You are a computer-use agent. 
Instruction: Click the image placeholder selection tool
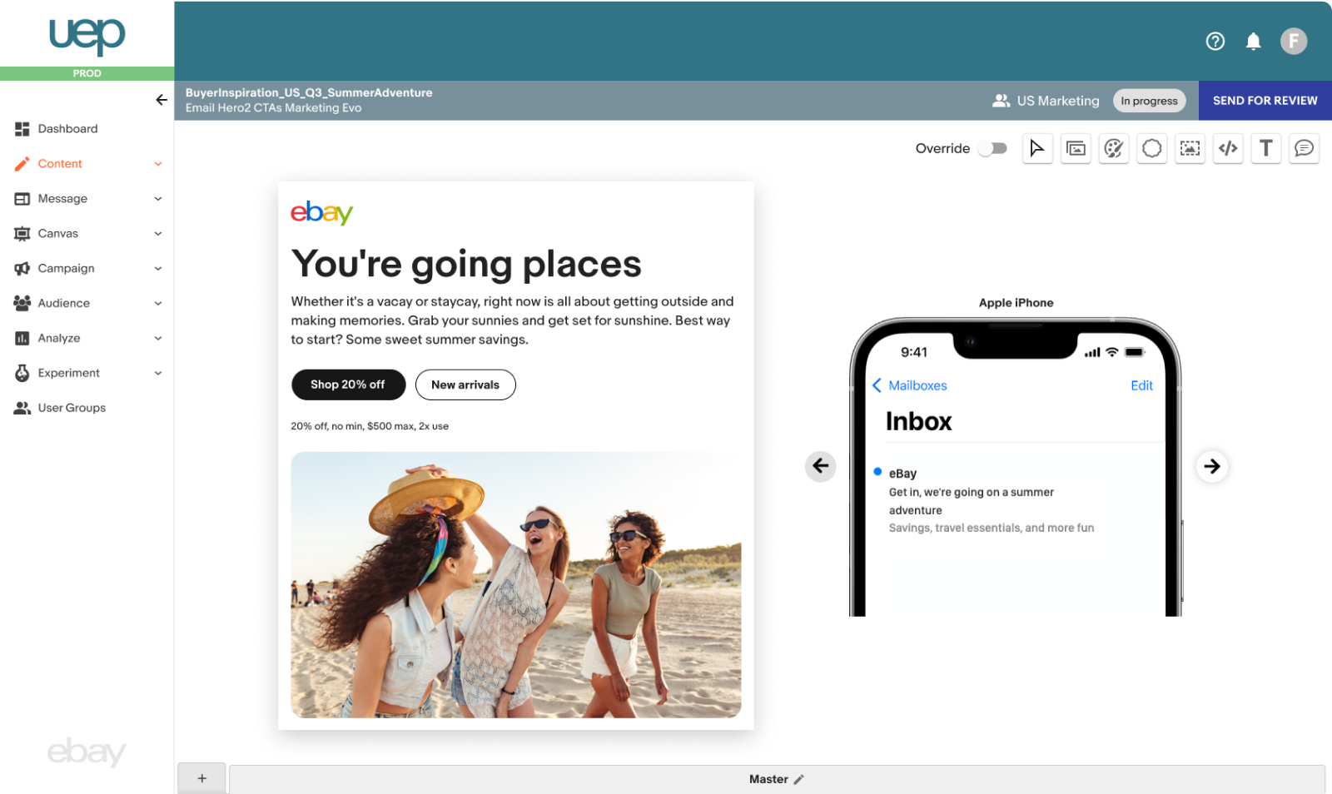(x=1190, y=148)
